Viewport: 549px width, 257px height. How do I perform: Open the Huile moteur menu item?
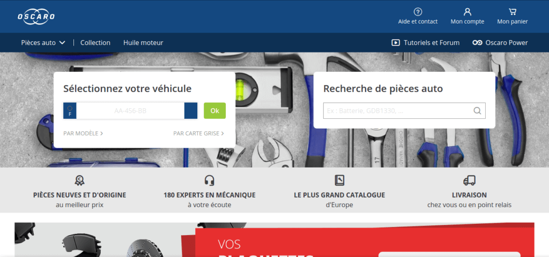pyautogui.click(x=143, y=43)
